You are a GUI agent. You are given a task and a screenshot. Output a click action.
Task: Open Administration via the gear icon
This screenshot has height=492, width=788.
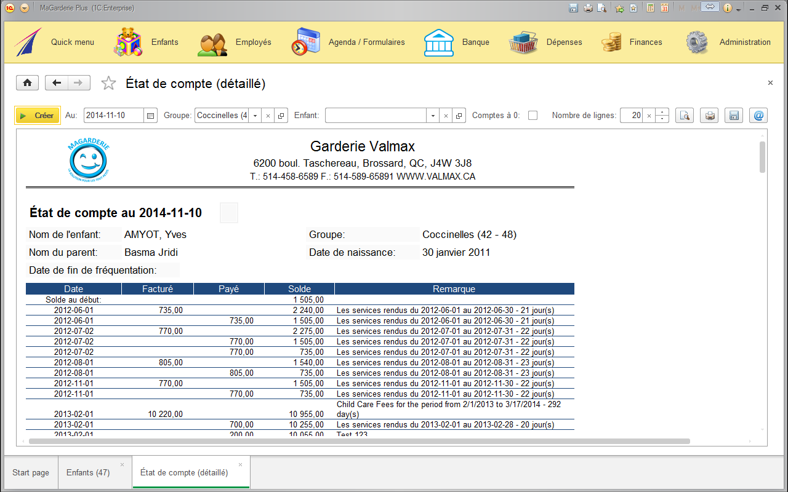pos(696,42)
